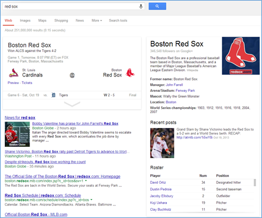Open Search tools

(x=118, y=21)
